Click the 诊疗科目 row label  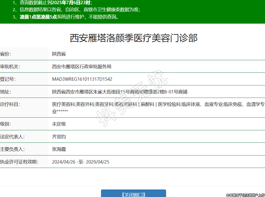(x=10, y=104)
